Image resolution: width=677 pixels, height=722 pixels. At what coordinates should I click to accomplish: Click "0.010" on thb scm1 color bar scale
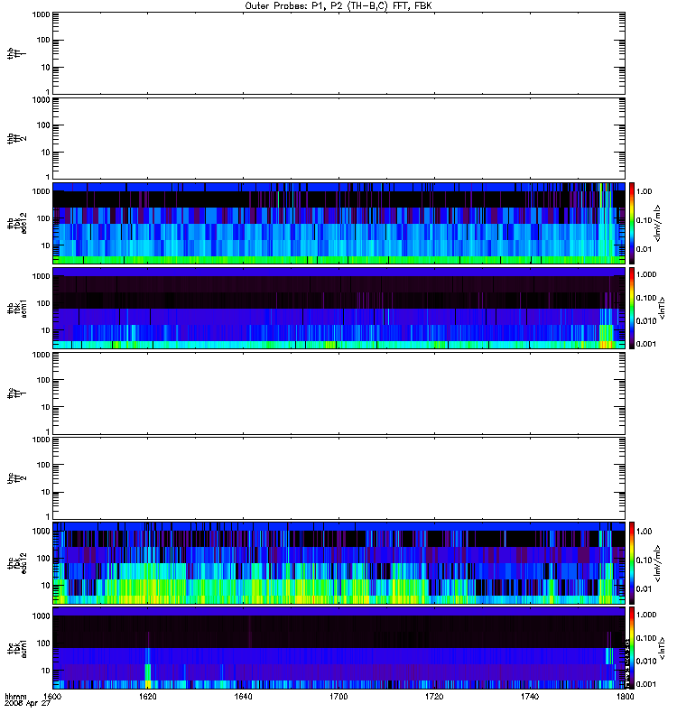646,321
